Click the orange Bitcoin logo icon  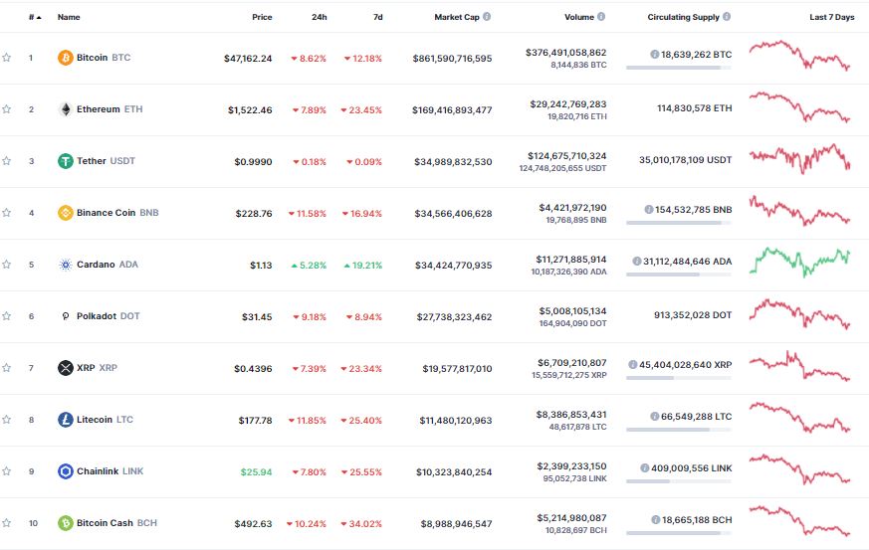tap(66, 58)
